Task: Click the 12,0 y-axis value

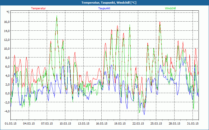Action: [x=7, y=40]
